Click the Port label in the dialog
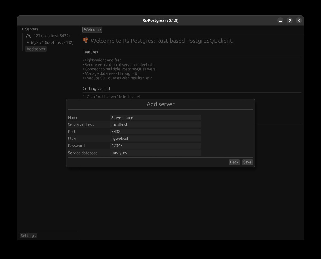Viewport: 321px width, 259px height. [72, 132]
